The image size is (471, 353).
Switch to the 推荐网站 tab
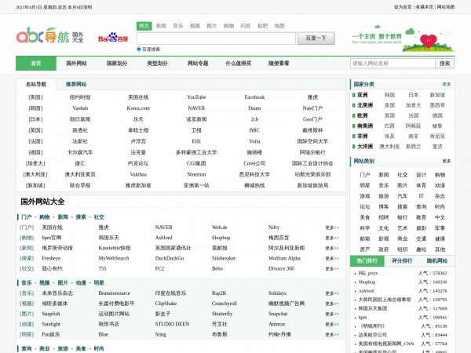(76, 84)
